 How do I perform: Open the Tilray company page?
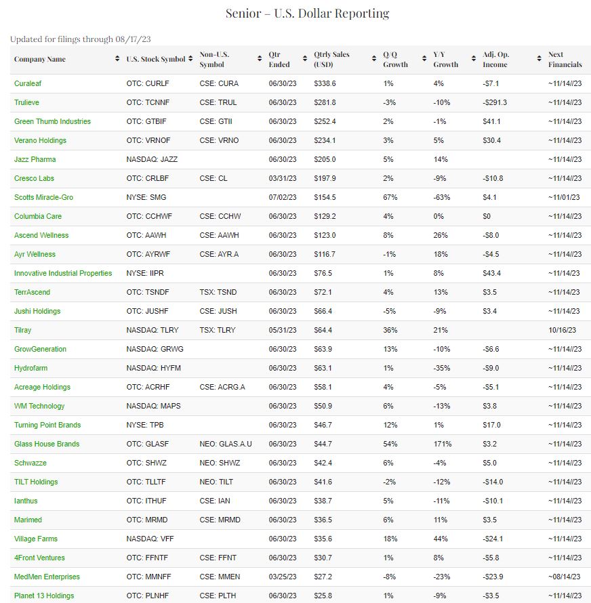(x=22, y=330)
